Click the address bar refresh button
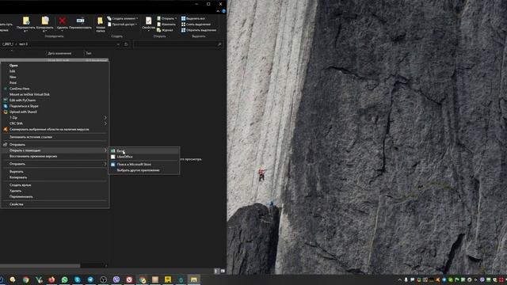 (126, 44)
